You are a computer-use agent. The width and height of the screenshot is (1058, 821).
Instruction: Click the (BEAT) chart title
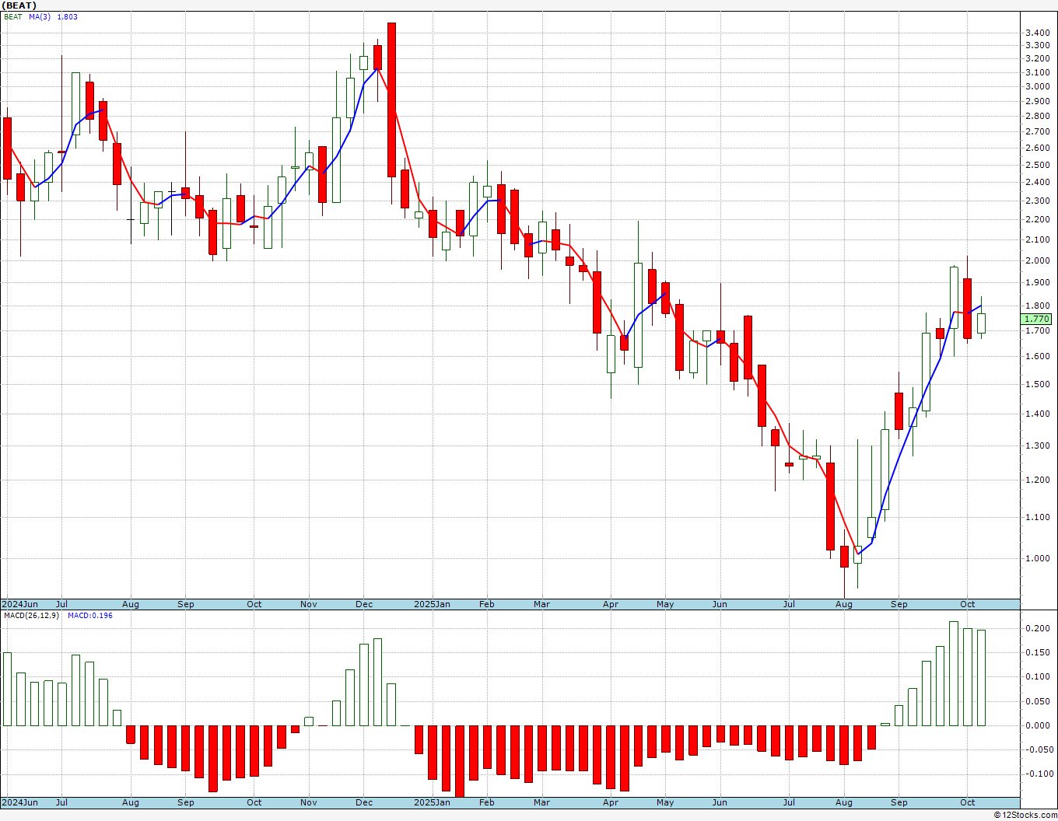point(19,5)
